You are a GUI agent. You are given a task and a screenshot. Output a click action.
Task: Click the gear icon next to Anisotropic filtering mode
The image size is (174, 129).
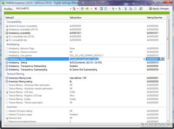coord(7,78)
